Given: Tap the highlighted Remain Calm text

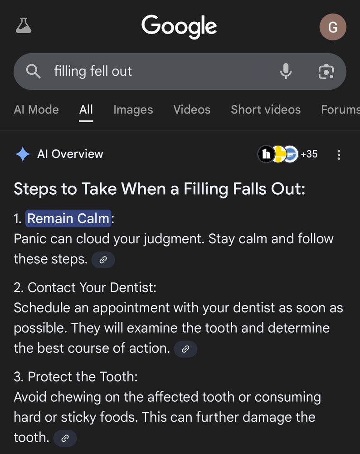Looking at the screenshot, I should click(x=68, y=219).
